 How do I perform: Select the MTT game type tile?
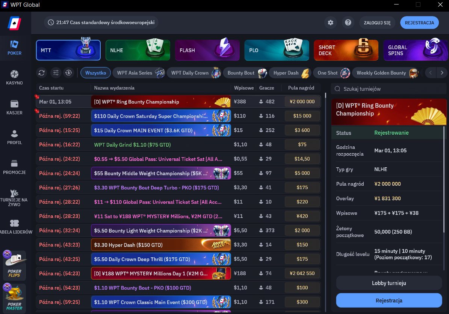tap(68, 50)
